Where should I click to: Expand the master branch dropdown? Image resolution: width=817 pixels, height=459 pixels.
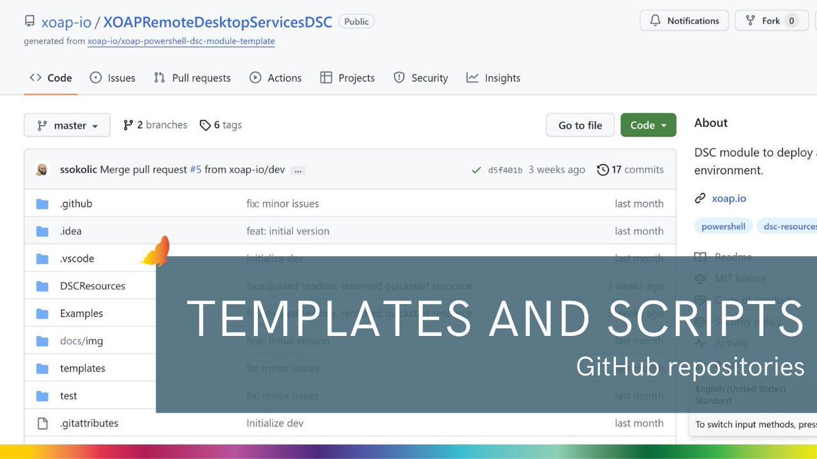pyautogui.click(x=67, y=125)
